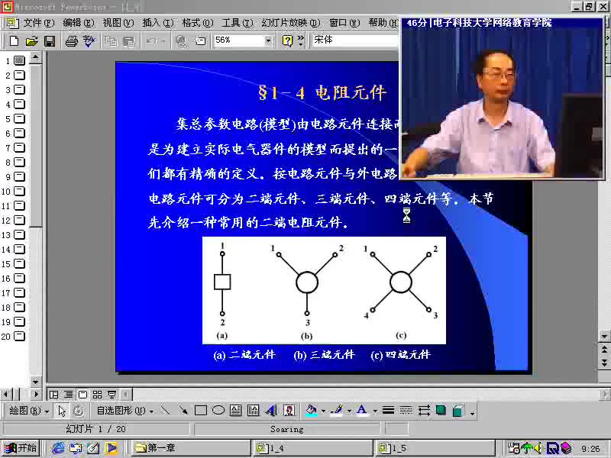Click the Copy toolbar icon
This screenshot has height=458, width=611.
(x=111, y=41)
